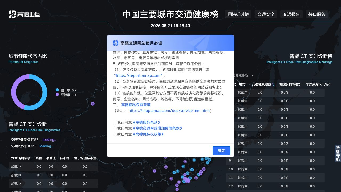Open the 快捷导航 side panel tab
The image size is (341, 192).
coord(338,153)
